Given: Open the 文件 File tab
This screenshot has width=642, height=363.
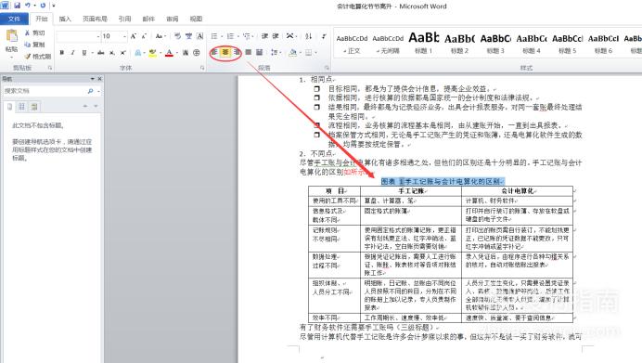Looking at the screenshot, I should pos(14,19).
